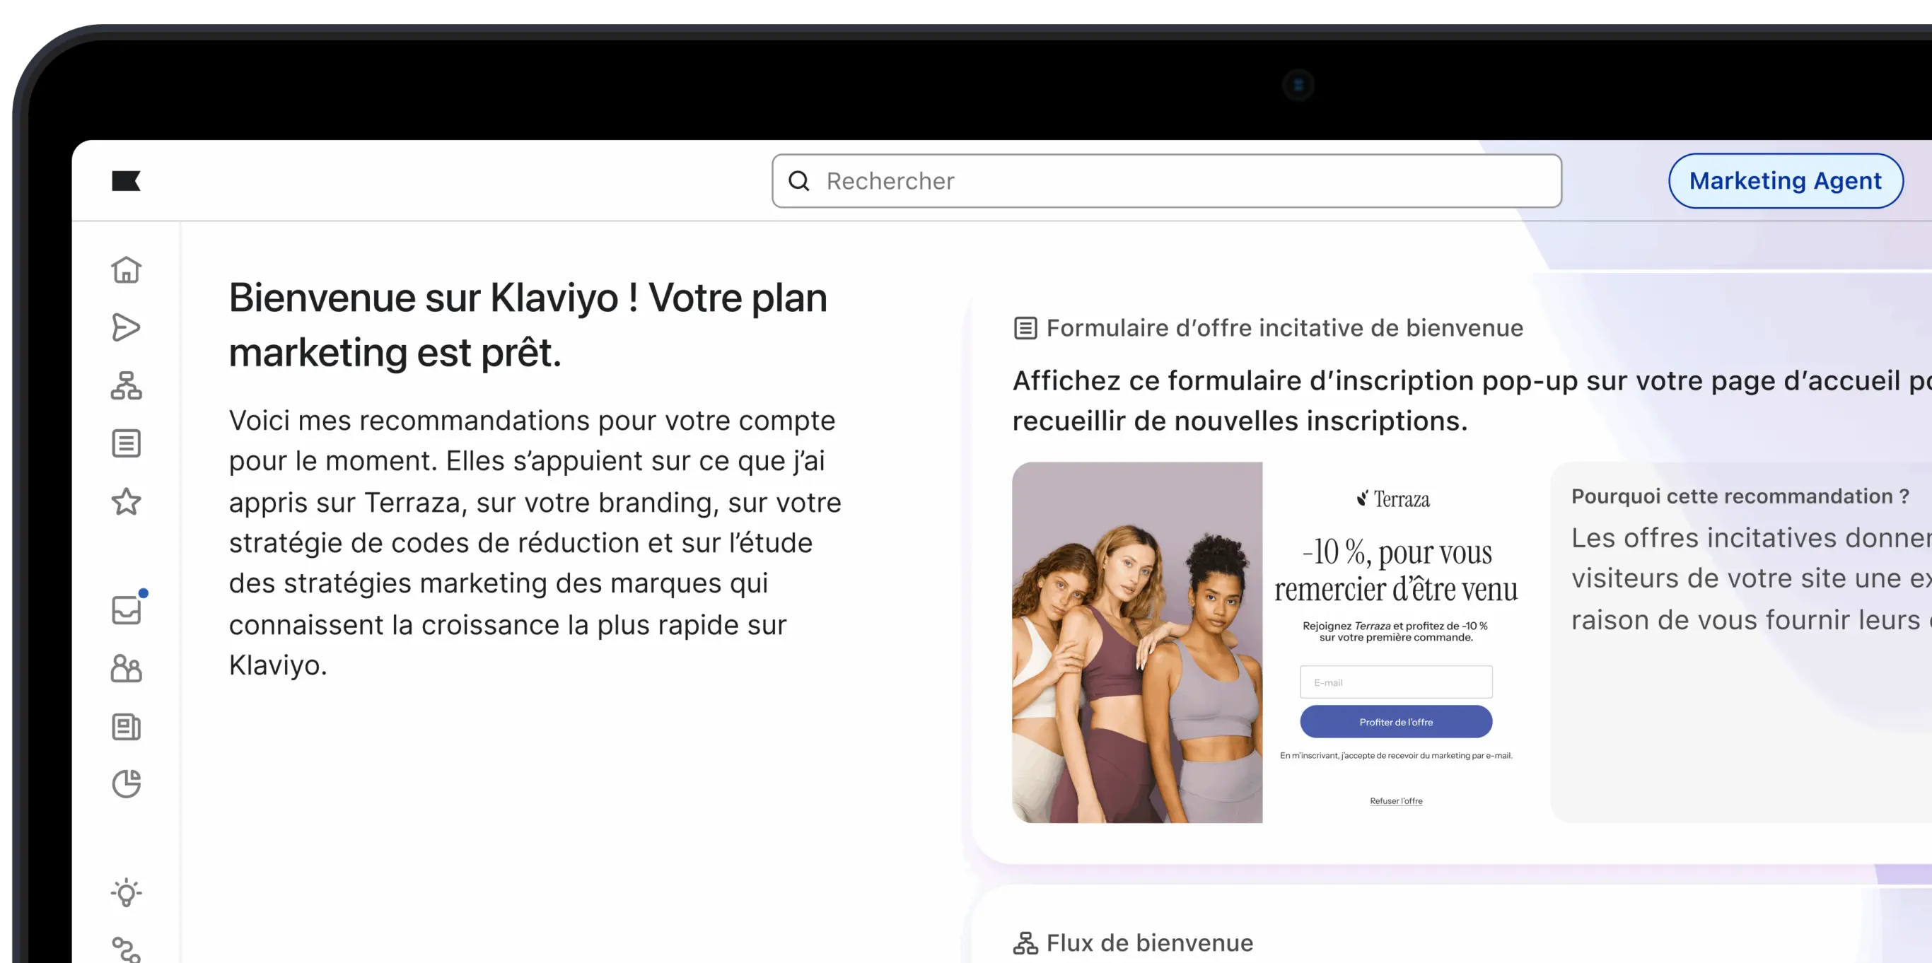Image resolution: width=1932 pixels, height=963 pixels.
Task: Click the Refuser l'offre link
Action: click(1396, 800)
